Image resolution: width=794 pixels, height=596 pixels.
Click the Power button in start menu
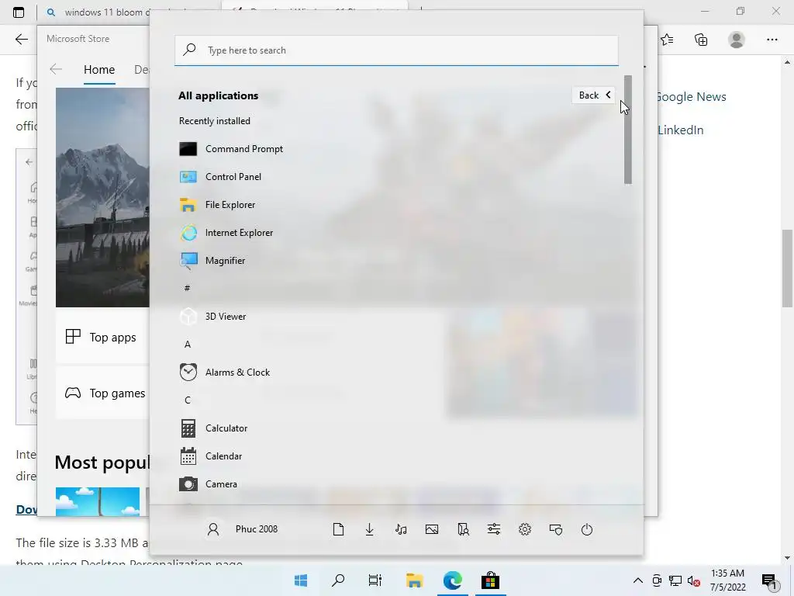click(x=587, y=529)
